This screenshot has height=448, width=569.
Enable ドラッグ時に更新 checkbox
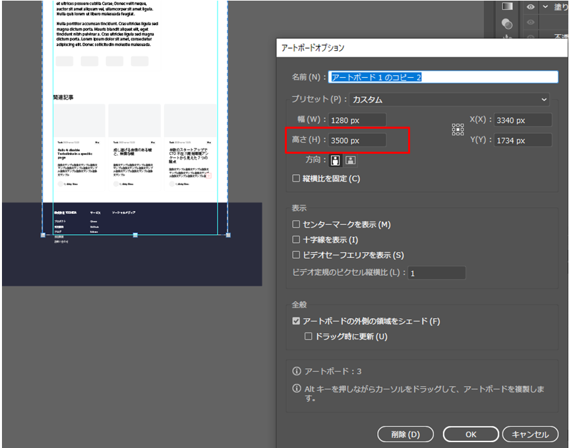pyautogui.click(x=308, y=336)
